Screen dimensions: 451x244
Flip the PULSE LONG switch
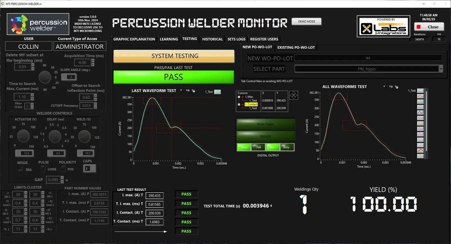(43, 169)
